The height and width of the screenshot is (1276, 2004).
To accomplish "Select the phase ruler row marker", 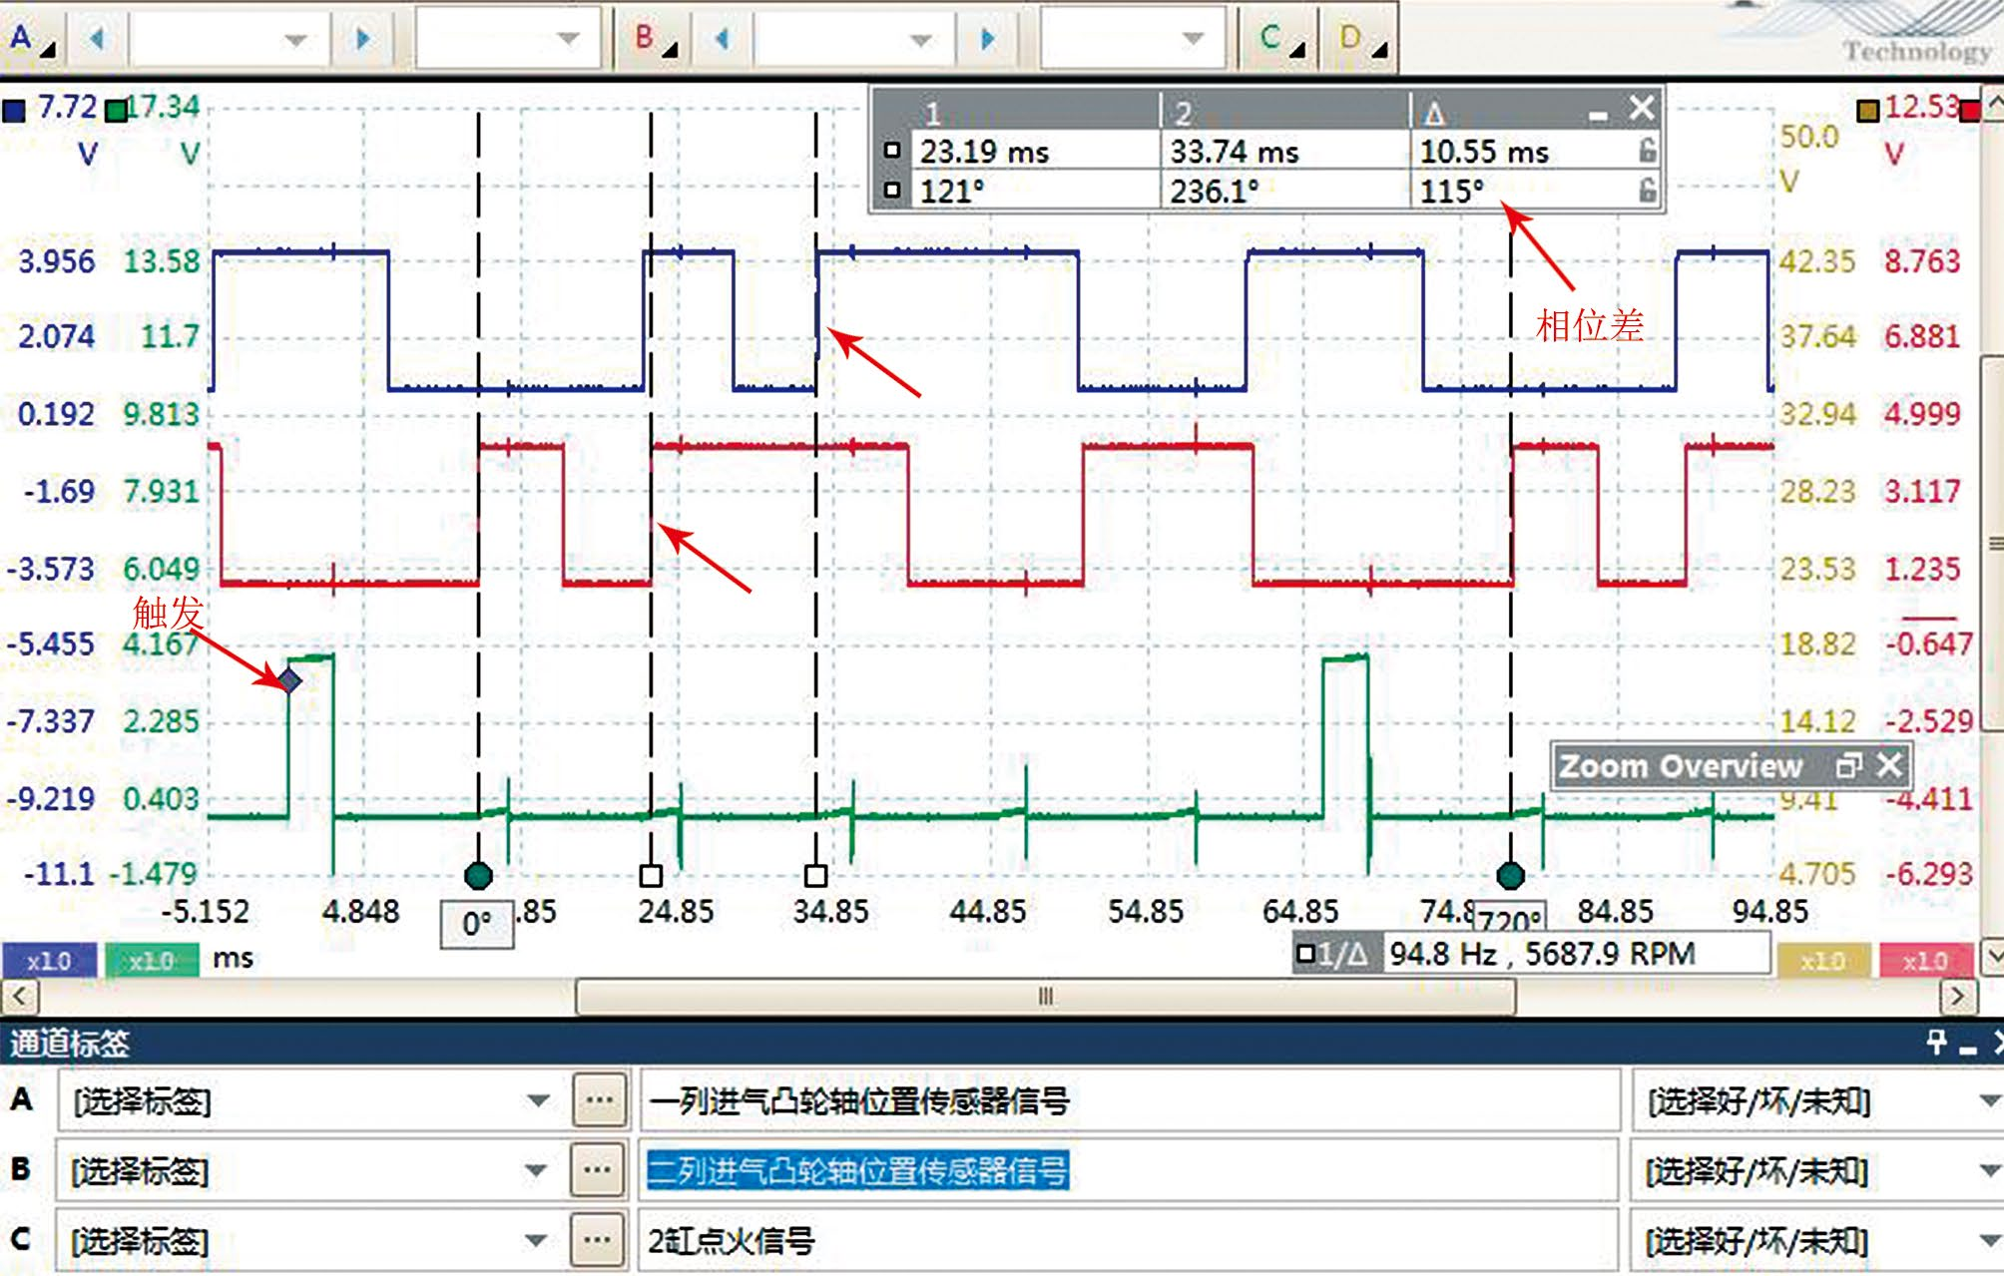I will click(x=892, y=190).
